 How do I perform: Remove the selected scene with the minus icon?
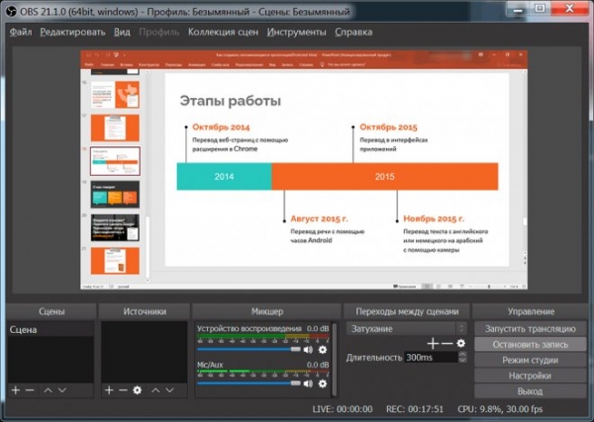click(x=30, y=390)
